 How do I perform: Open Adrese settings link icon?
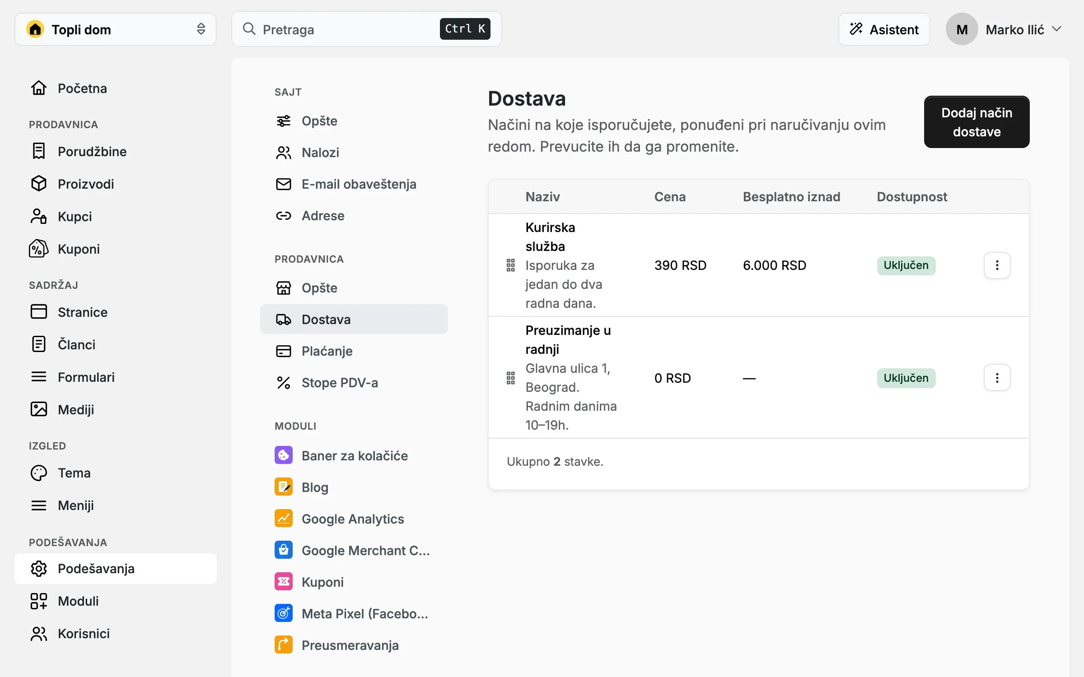click(x=284, y=216)
